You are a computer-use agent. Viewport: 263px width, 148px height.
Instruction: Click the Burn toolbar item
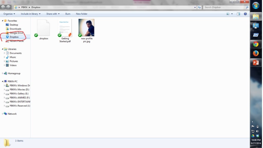point(68,14)
